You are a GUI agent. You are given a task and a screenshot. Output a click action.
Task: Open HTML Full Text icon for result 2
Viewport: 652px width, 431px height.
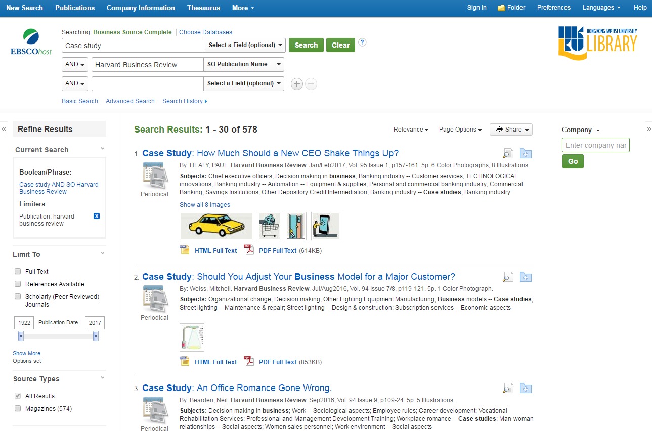click(x=185, y=362)
